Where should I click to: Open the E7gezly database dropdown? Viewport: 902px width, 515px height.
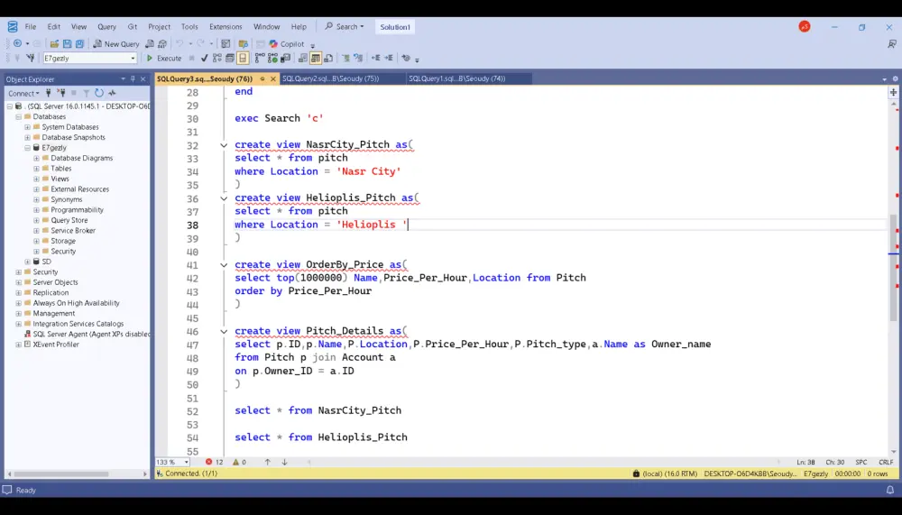click(133, 59)
